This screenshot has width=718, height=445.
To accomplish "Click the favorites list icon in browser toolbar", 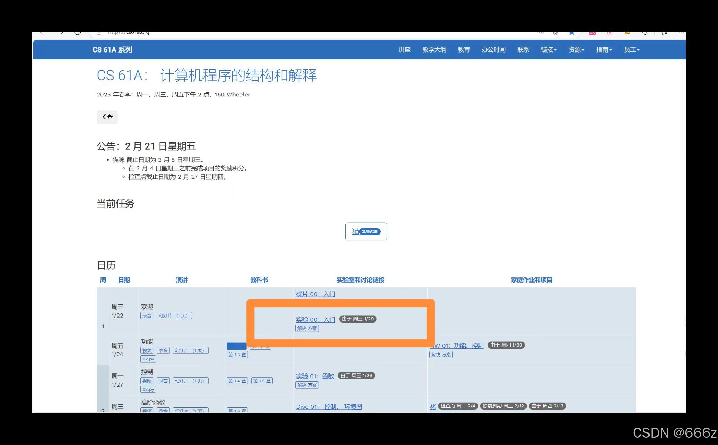I will 664,33.
